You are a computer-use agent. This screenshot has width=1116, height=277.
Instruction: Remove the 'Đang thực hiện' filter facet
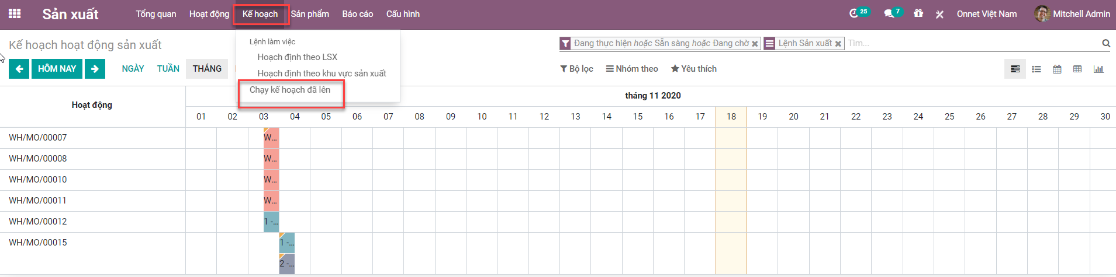(x=755, y=44)
